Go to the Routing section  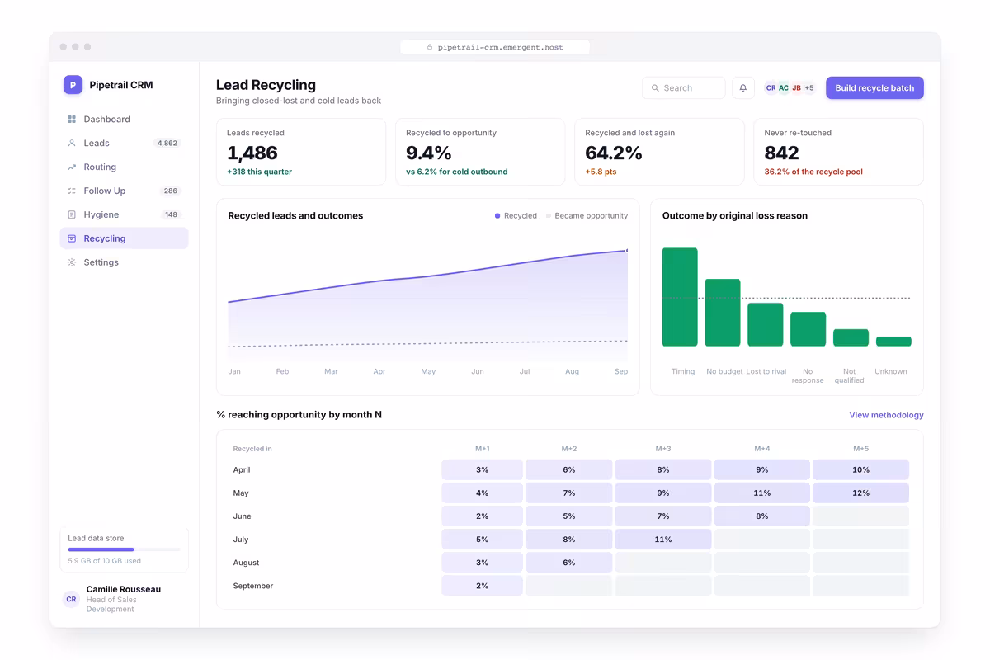click(124, 167)
